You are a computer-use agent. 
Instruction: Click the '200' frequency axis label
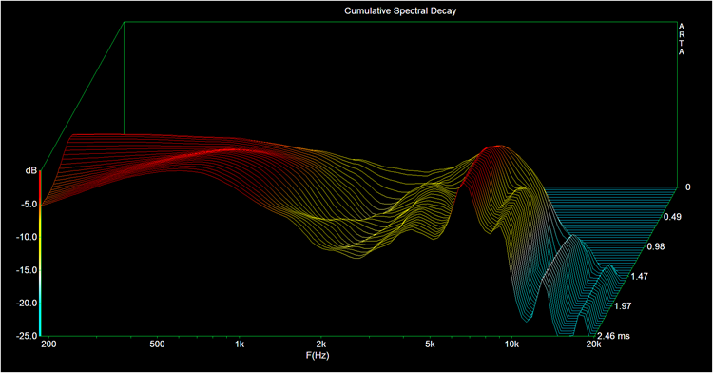pos(48,344)
